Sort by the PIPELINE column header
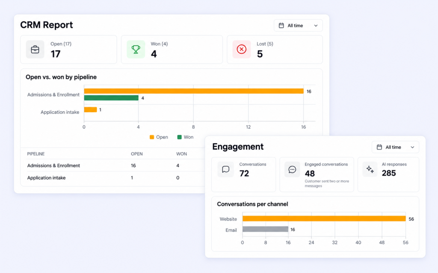 point(36,154)
